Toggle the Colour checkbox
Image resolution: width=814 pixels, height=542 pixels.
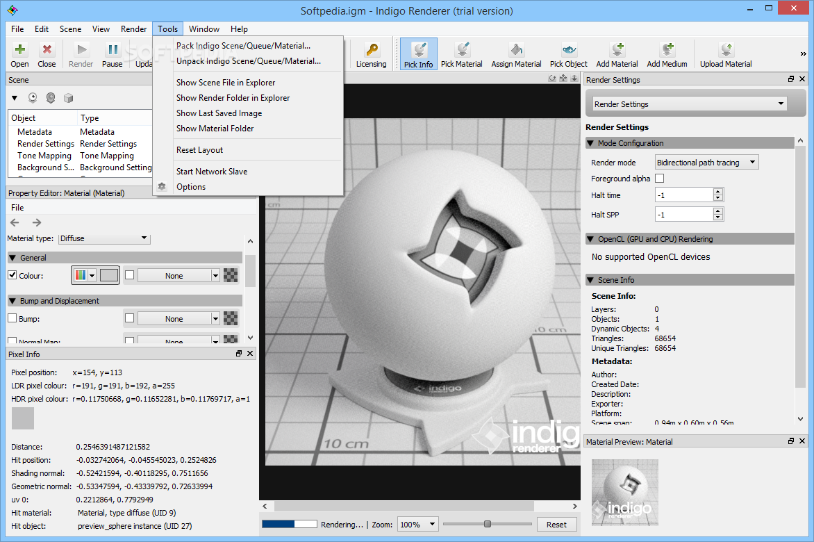click(13, 275)
